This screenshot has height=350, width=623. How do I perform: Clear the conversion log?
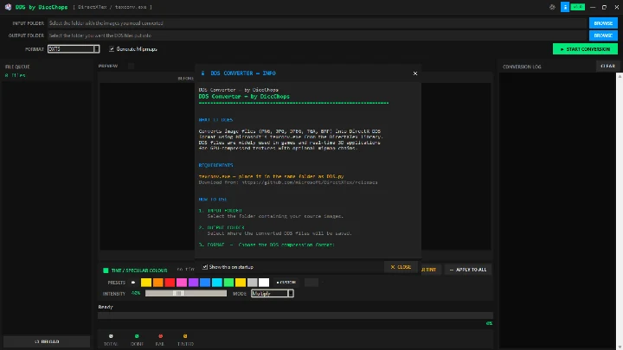(x=607, y=67)
